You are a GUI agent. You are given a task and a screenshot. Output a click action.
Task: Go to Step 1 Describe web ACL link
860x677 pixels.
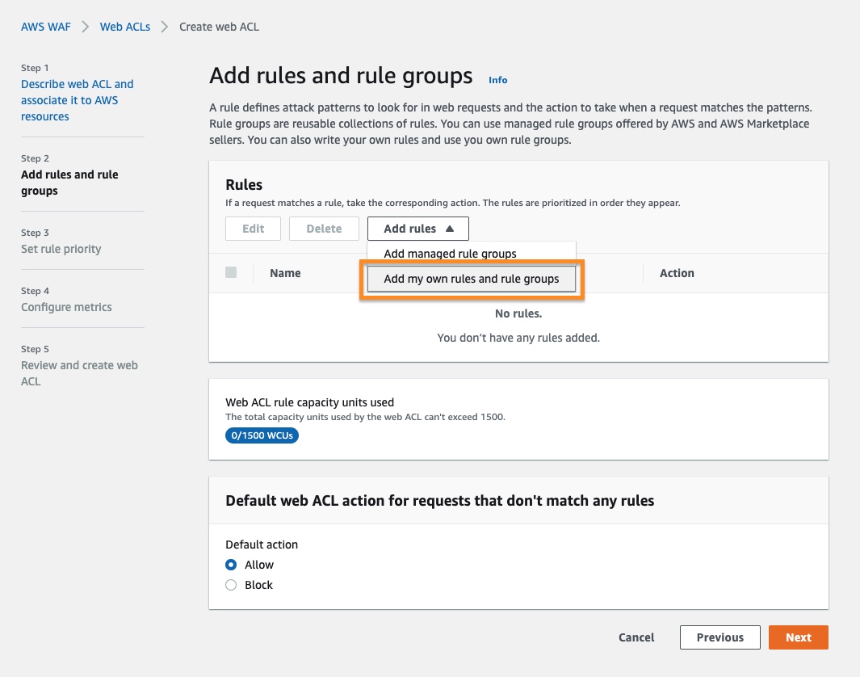77,100
